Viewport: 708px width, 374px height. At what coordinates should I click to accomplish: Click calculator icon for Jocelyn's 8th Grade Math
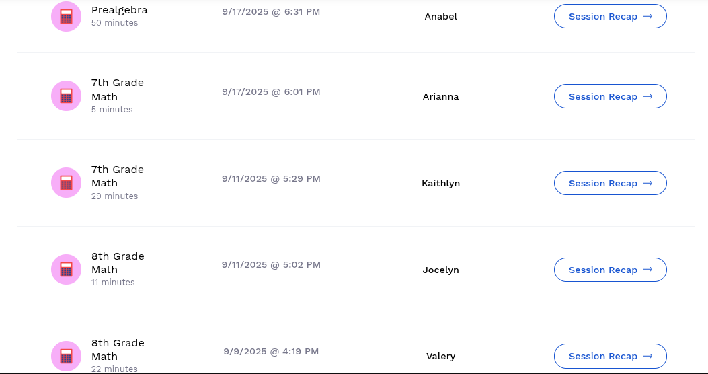click(66, 270)
